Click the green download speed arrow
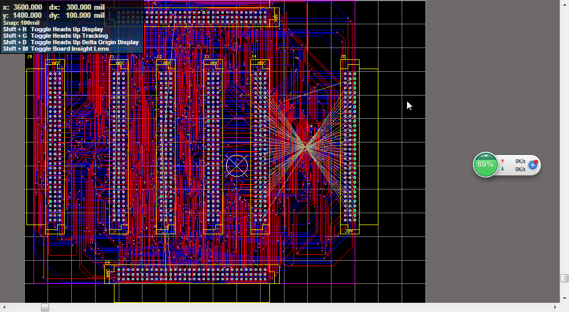 [x=503, y=169]
